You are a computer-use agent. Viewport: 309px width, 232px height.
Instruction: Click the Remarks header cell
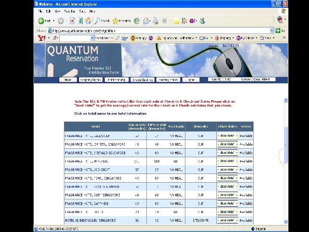coord(201,126)
